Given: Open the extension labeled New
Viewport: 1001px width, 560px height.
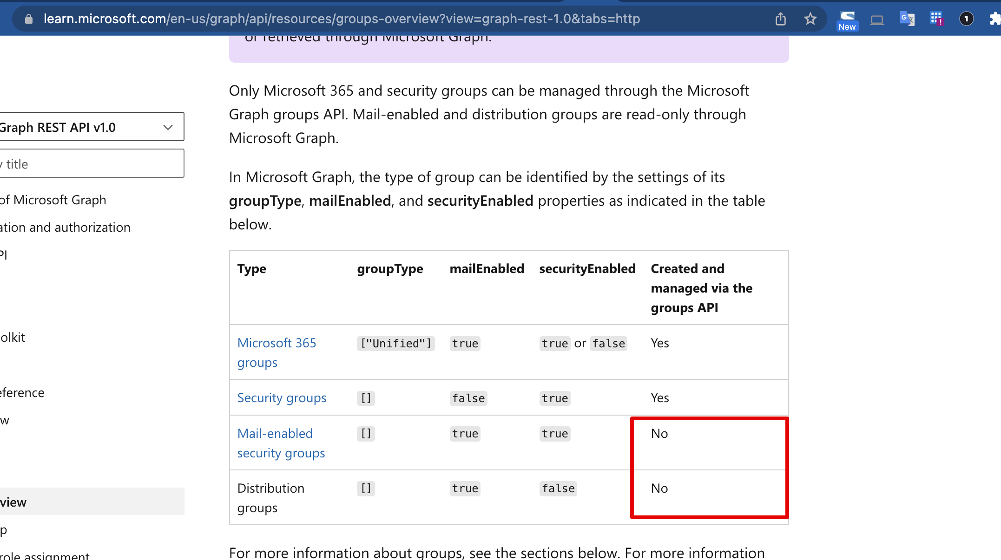Looking at the screenshot, I should tap(847, 20).
